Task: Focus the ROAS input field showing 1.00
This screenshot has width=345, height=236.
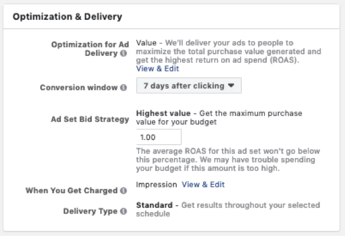Action: tap(158, 137)
